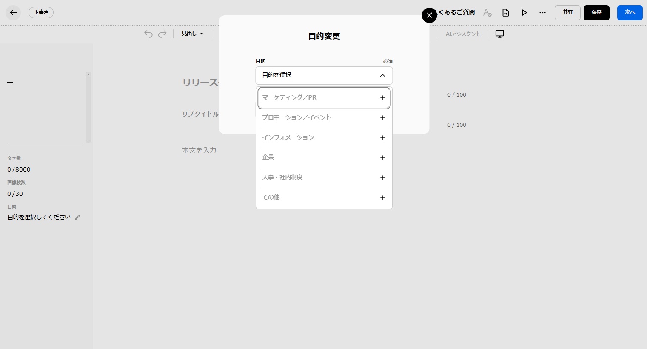Open the three-dot more options menu
647x349 pixels.
click(542, 13)
